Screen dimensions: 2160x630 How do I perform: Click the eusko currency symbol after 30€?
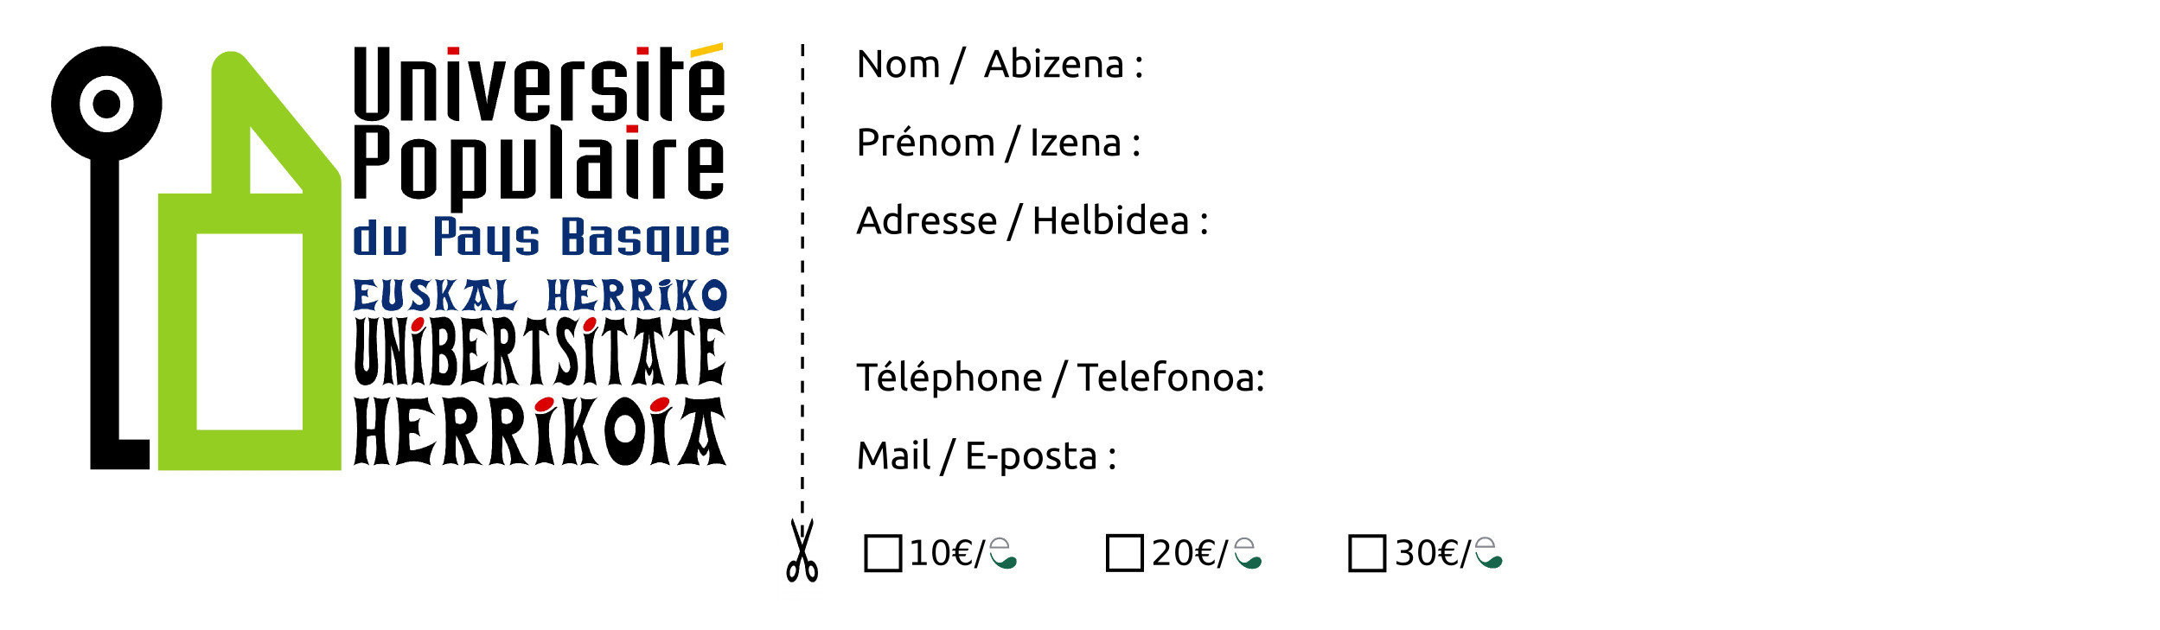1488,553
